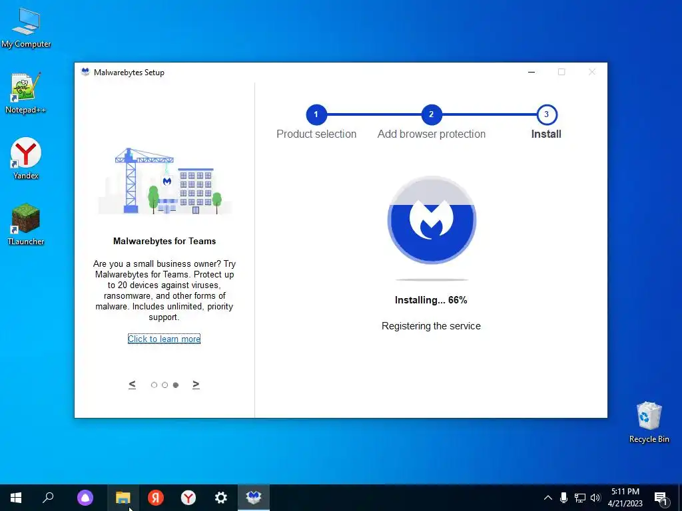
Task: Open volume control in tray
Action: coord(595,498)
